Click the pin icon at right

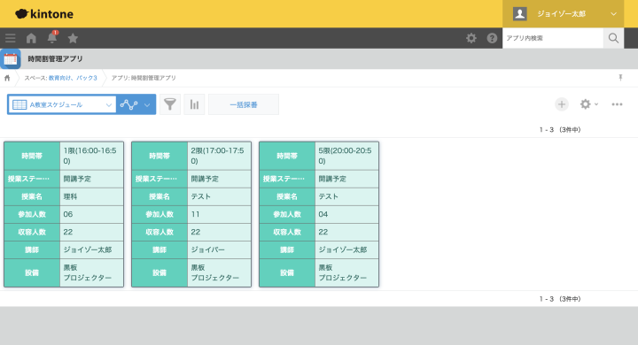coord(620,78)
